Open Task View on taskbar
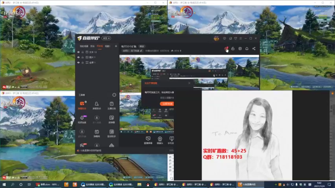The image size is (335, 188). [x=29, y=184]
